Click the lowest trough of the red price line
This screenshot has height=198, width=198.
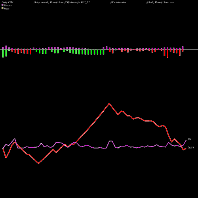coord(38,164)
